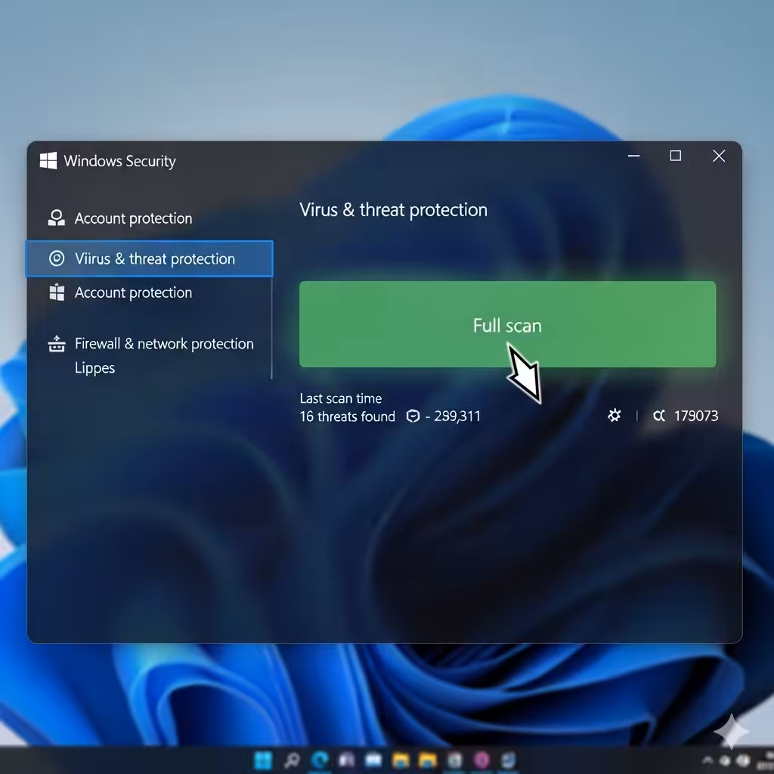The image size is (774, 774).
Task: Launch Microsoft Edge from the taskbar
Action: [x=320, y=760]
